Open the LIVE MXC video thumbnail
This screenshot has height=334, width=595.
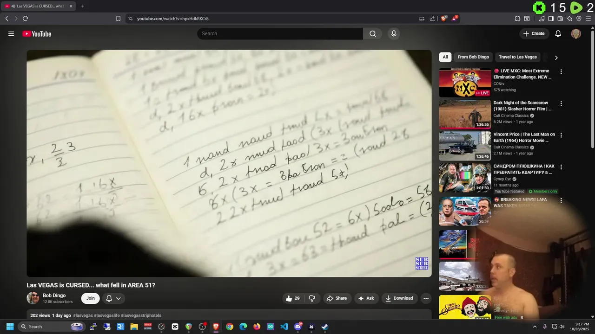465,83
